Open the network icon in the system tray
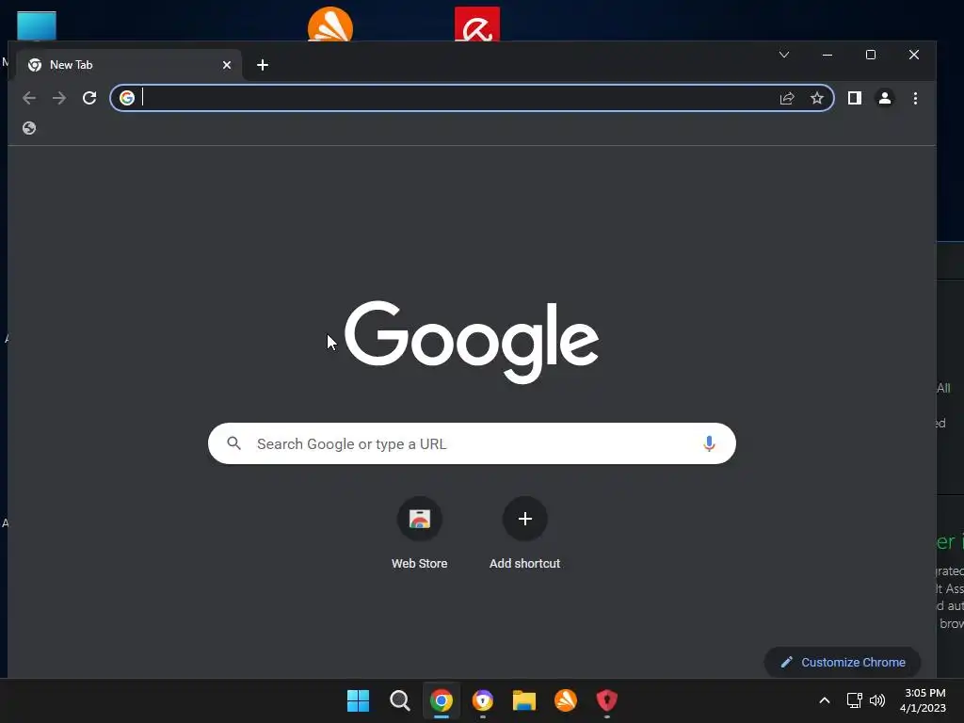The image size is (964, 723). (854, 700)
